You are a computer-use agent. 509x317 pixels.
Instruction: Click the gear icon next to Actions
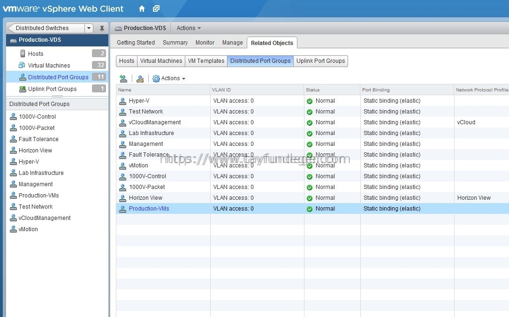156,78
